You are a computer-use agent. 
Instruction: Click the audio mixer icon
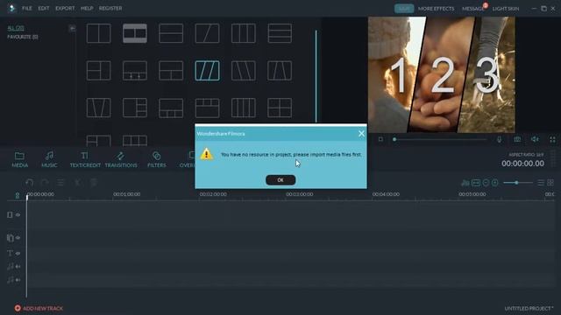(465, 183)
